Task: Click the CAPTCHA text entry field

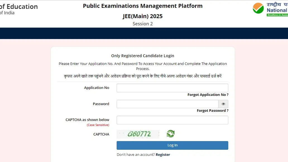Action: coord(172,120)
